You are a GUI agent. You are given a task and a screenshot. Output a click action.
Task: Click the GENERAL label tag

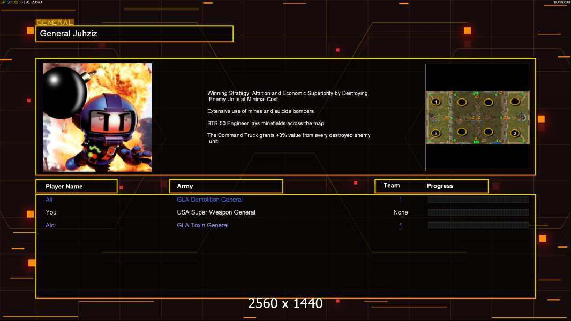[55, 22]
